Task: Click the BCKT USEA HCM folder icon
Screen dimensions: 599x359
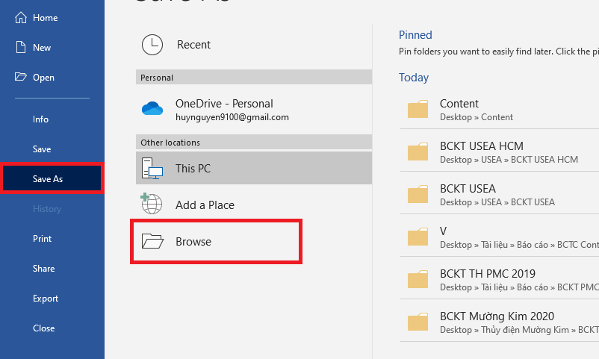Action: 418,152
